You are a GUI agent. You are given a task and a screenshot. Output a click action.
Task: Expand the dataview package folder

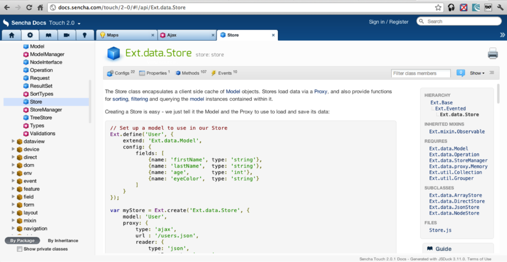13,141
